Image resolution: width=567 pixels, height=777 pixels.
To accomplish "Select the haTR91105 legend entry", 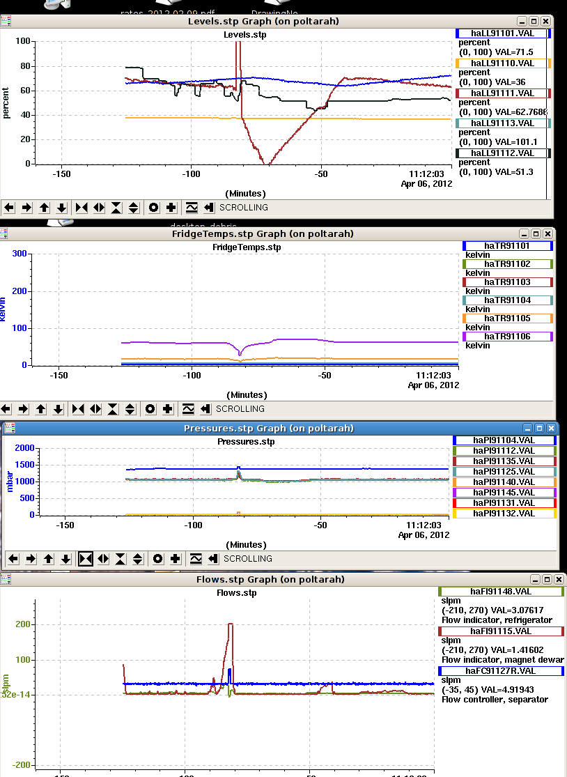I will click(x=508, y=318).
